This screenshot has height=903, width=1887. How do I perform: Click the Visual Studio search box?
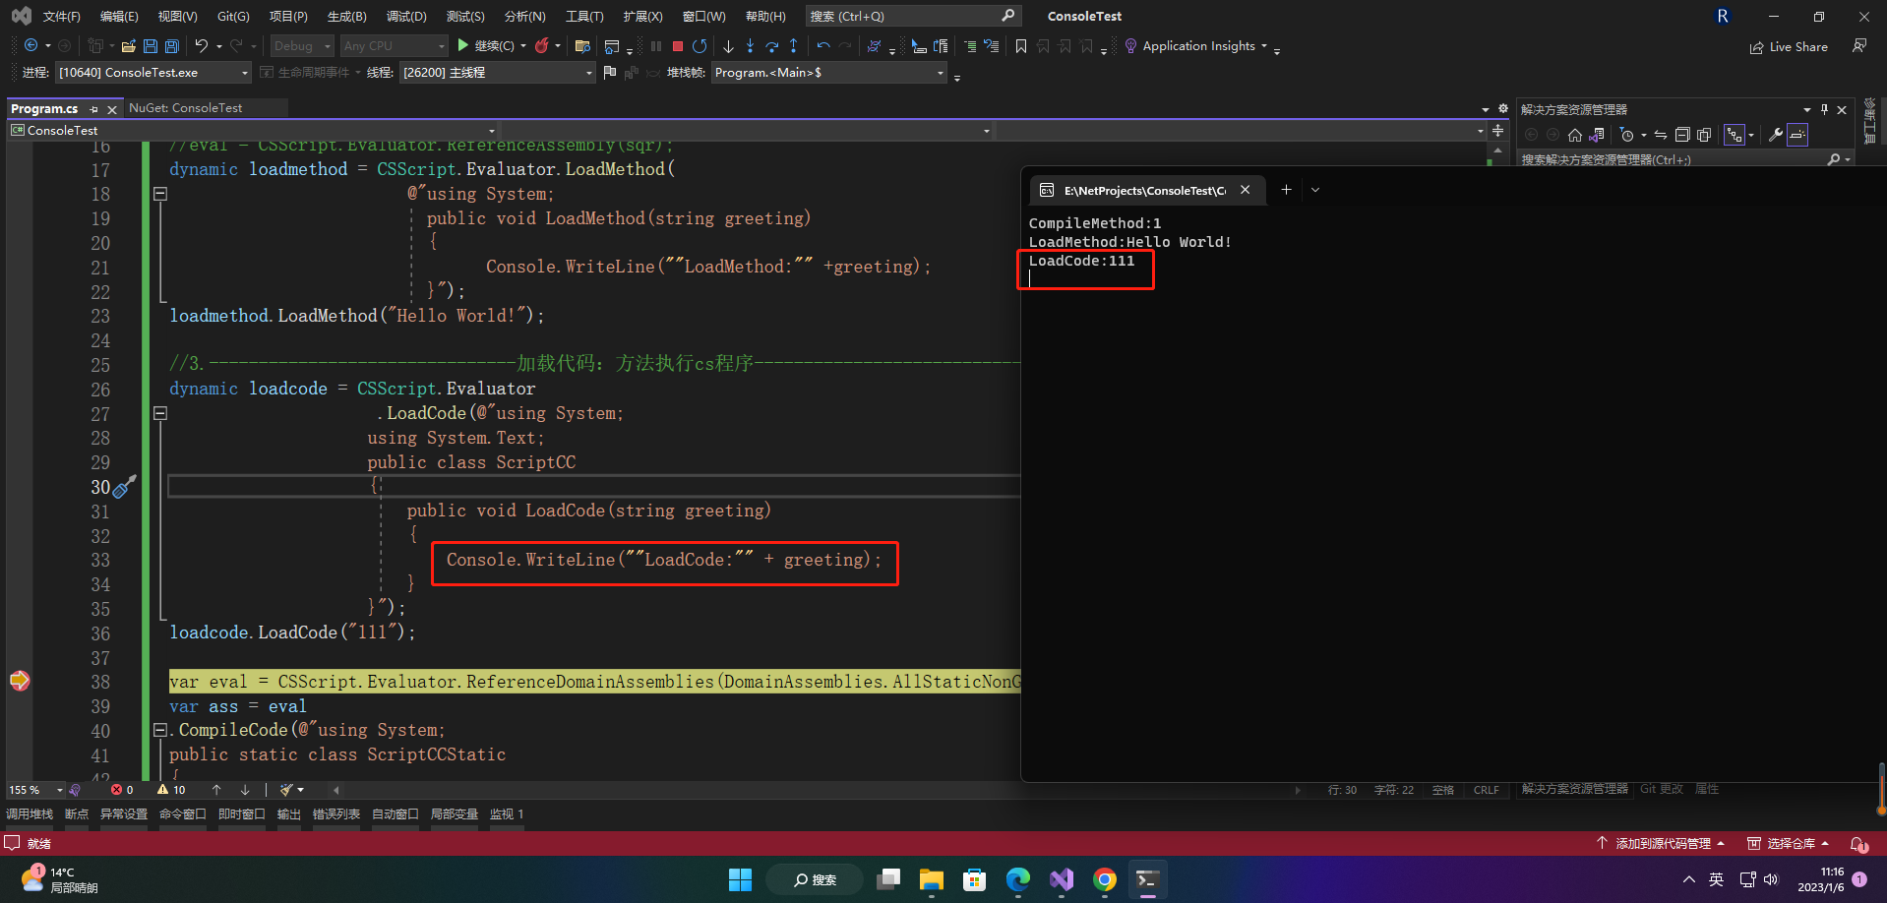click(x=912, y=16)
